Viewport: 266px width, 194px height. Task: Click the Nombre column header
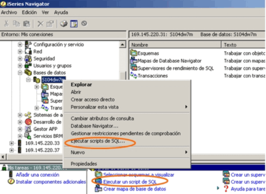[175, 45]
